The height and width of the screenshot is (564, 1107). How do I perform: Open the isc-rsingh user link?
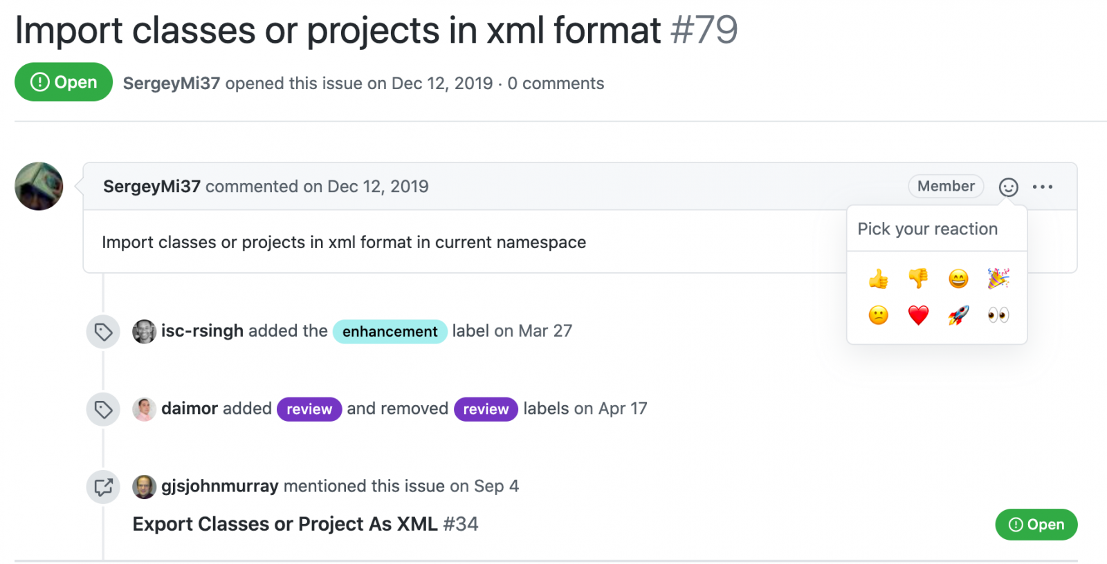(x=202, y=331)
